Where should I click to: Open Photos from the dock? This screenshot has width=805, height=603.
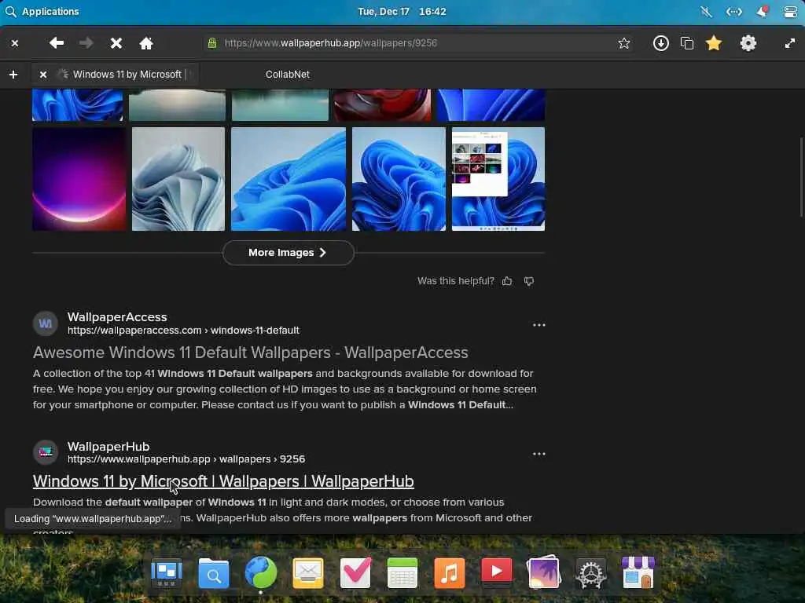tap(544, 572)
